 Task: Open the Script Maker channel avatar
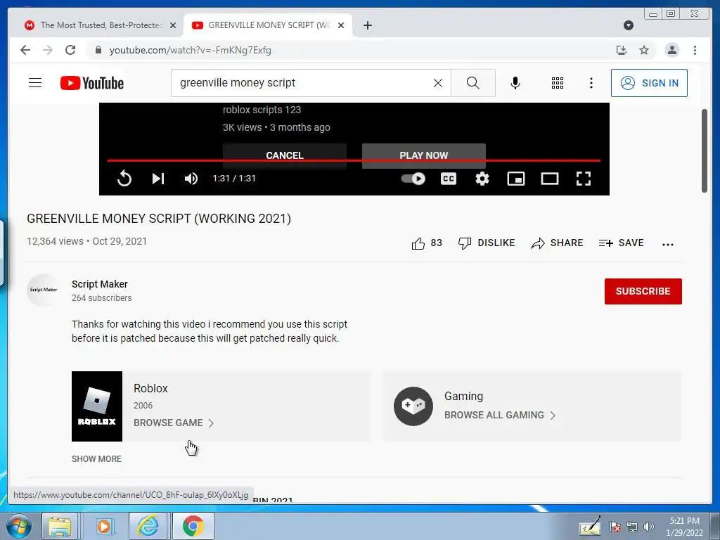pos(43,290)
